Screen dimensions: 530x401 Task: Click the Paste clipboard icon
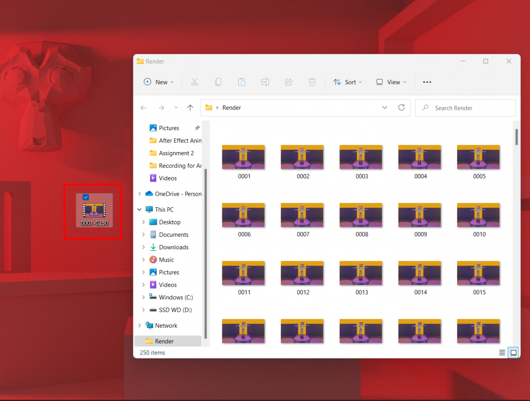[x=241, y=82]
